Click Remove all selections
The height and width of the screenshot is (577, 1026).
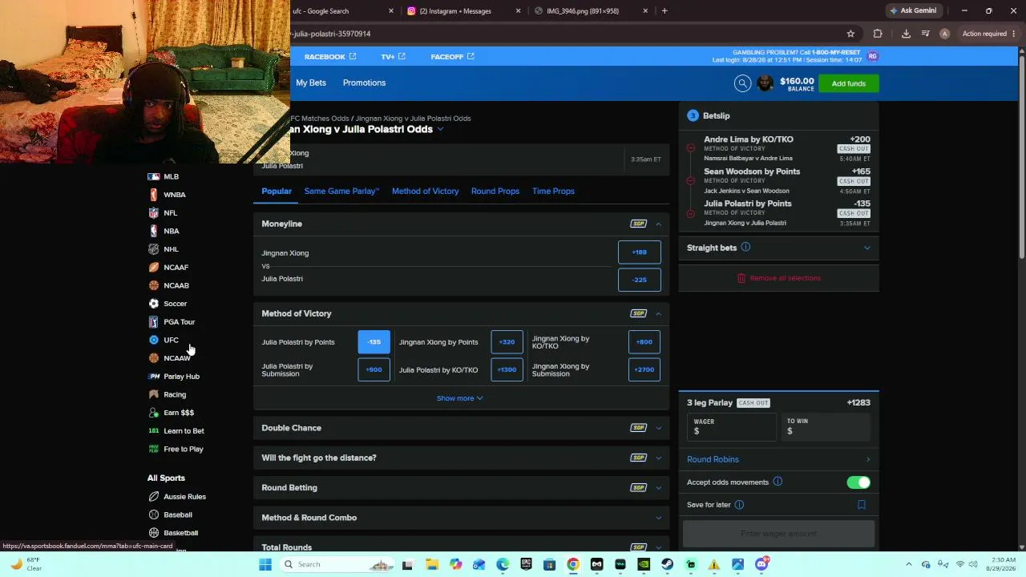click(779, 278)
